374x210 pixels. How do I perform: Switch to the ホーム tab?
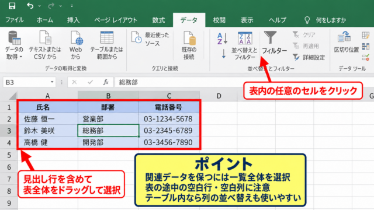[44, 20]
